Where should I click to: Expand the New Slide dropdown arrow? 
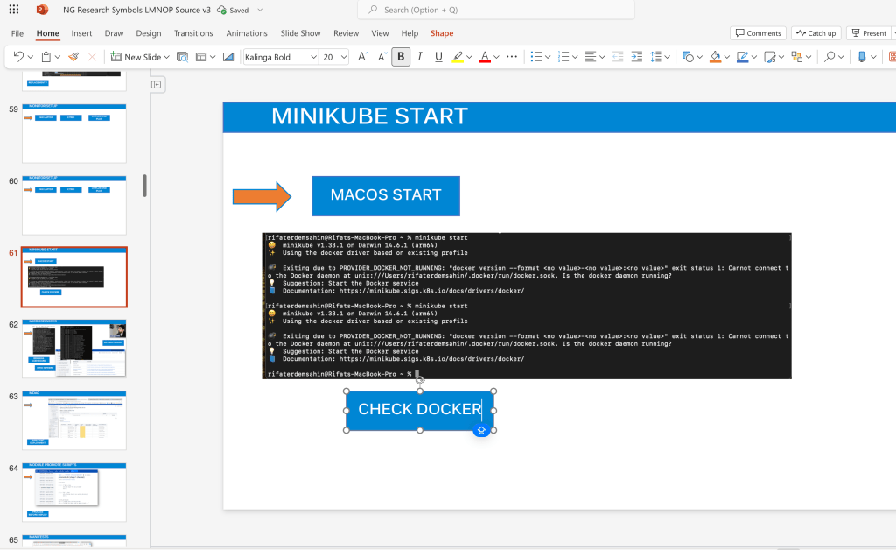click(x=166, y=57)
